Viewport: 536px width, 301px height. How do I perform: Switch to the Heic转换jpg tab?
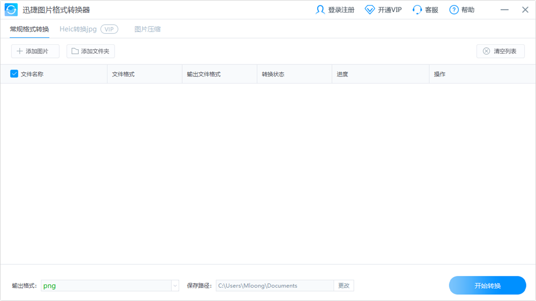(x=78, y=29)
